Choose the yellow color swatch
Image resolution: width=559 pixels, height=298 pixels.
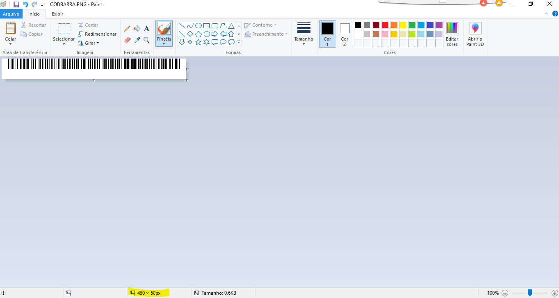click(x=403, y=25)
